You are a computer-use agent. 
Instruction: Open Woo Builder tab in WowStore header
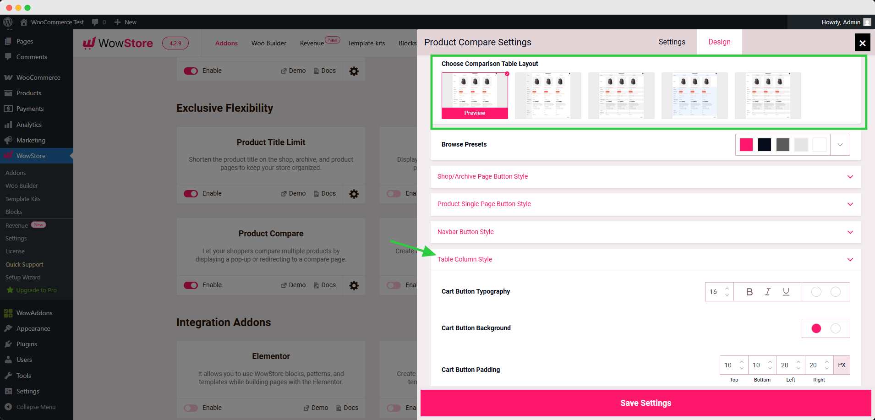coord(269,43)
